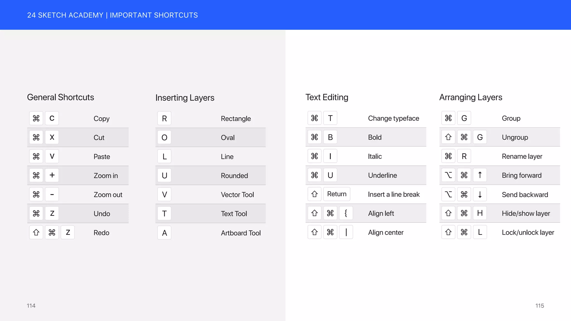Click the L key for Line
This screenshot has width=571, height=321.
pyautogui.click(x=164, y=156)
